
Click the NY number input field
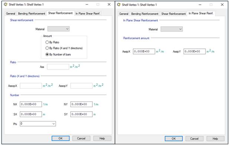pyautogui.click(x=81, y=104)
